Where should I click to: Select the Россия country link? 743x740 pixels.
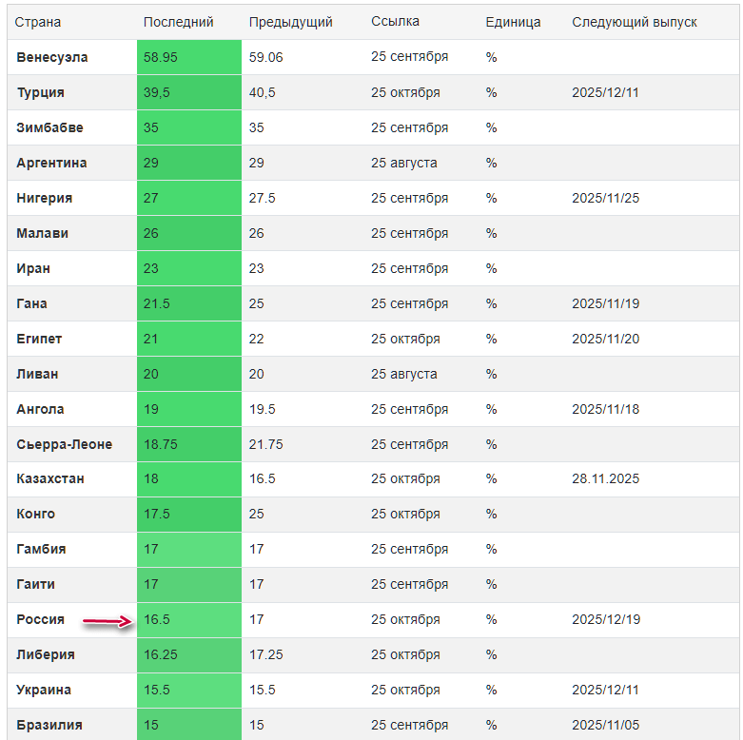click(x=40, y=619)
